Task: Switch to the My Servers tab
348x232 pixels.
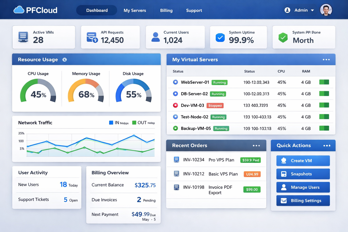Action: 135,10
